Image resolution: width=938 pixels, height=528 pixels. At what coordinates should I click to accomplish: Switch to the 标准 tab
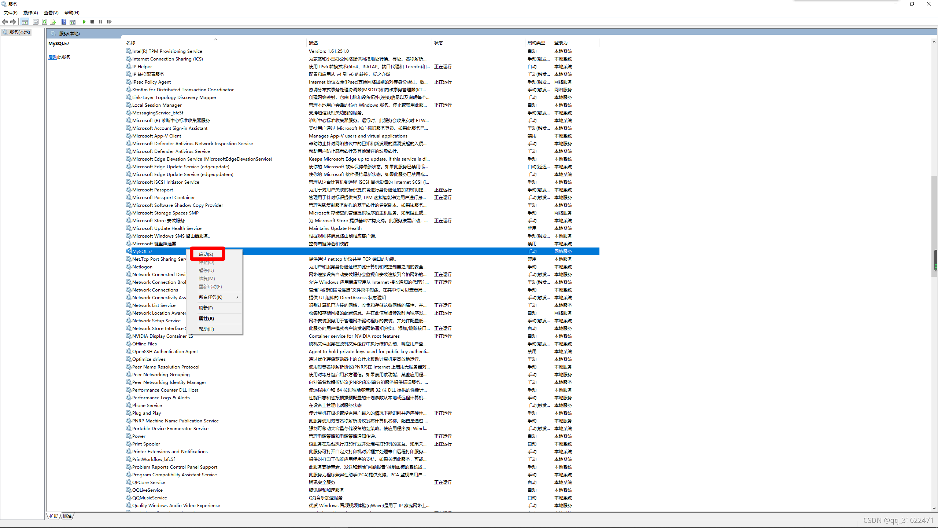67,516
